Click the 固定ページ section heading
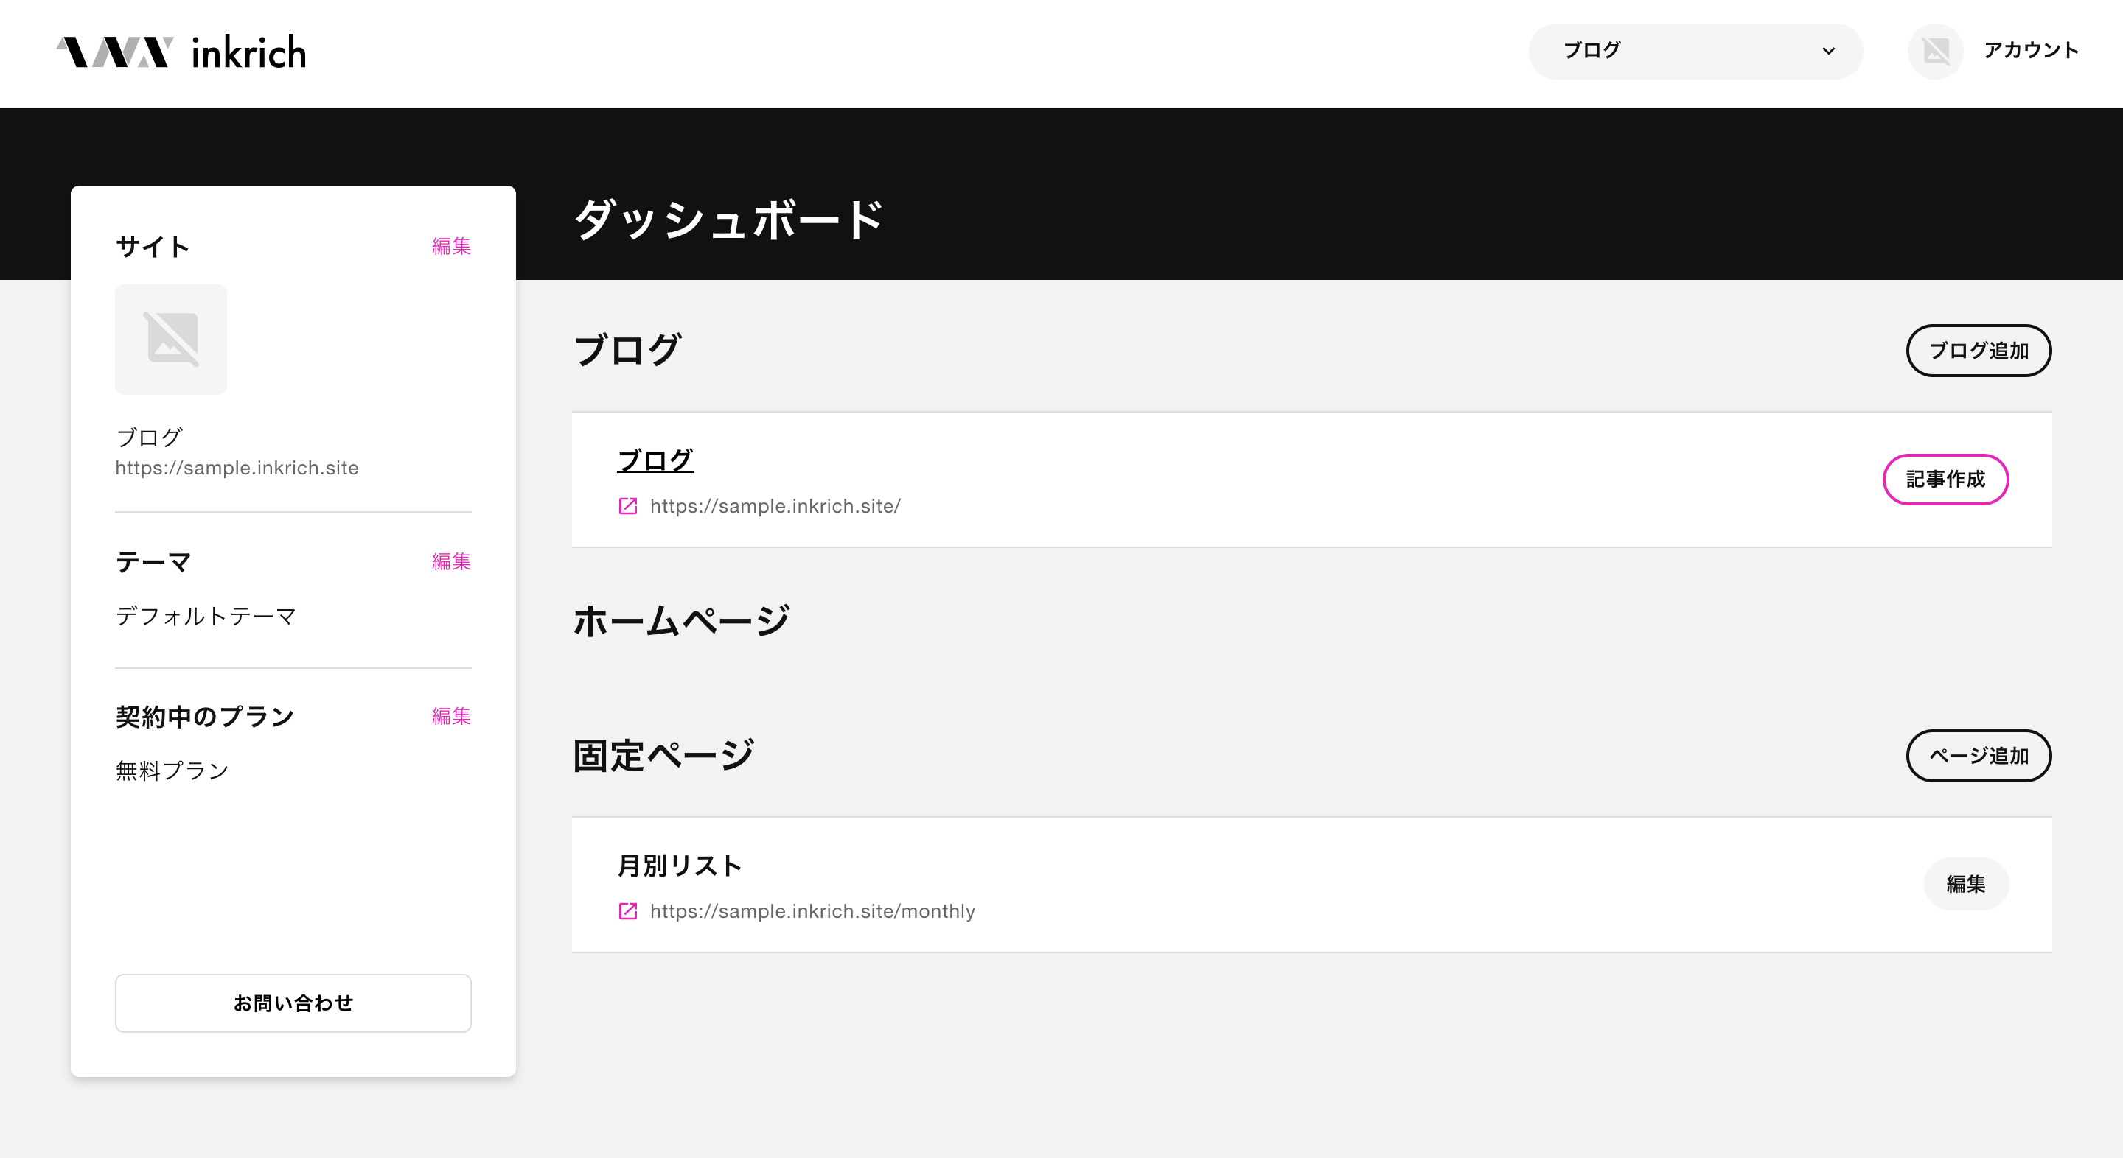 pos(663,755)
